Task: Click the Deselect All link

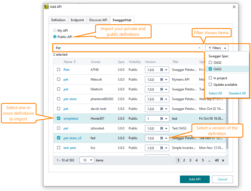Action: click(237, 93)
